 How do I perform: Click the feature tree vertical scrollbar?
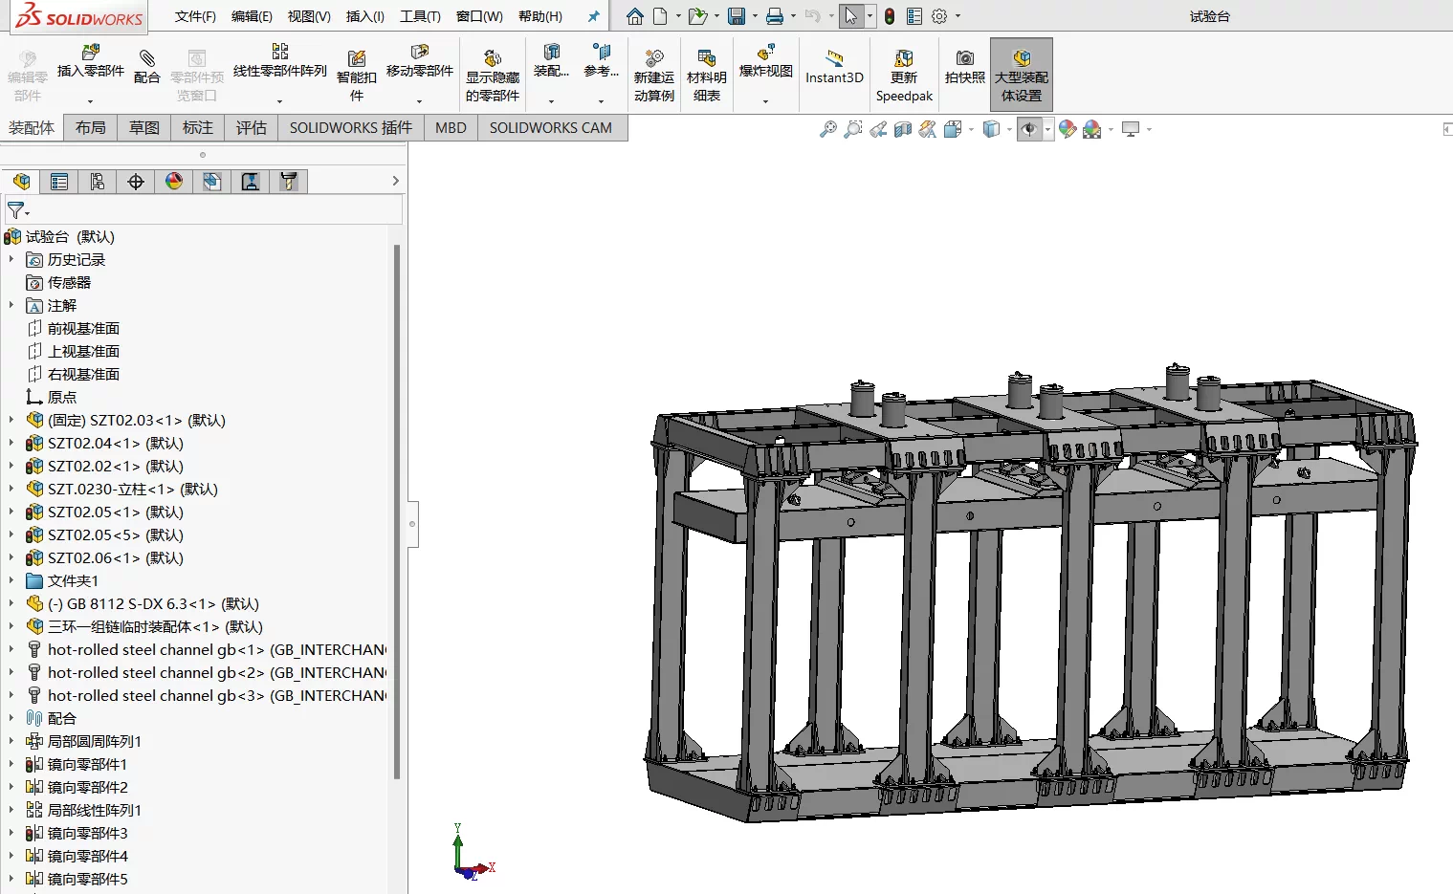point(397,512)
